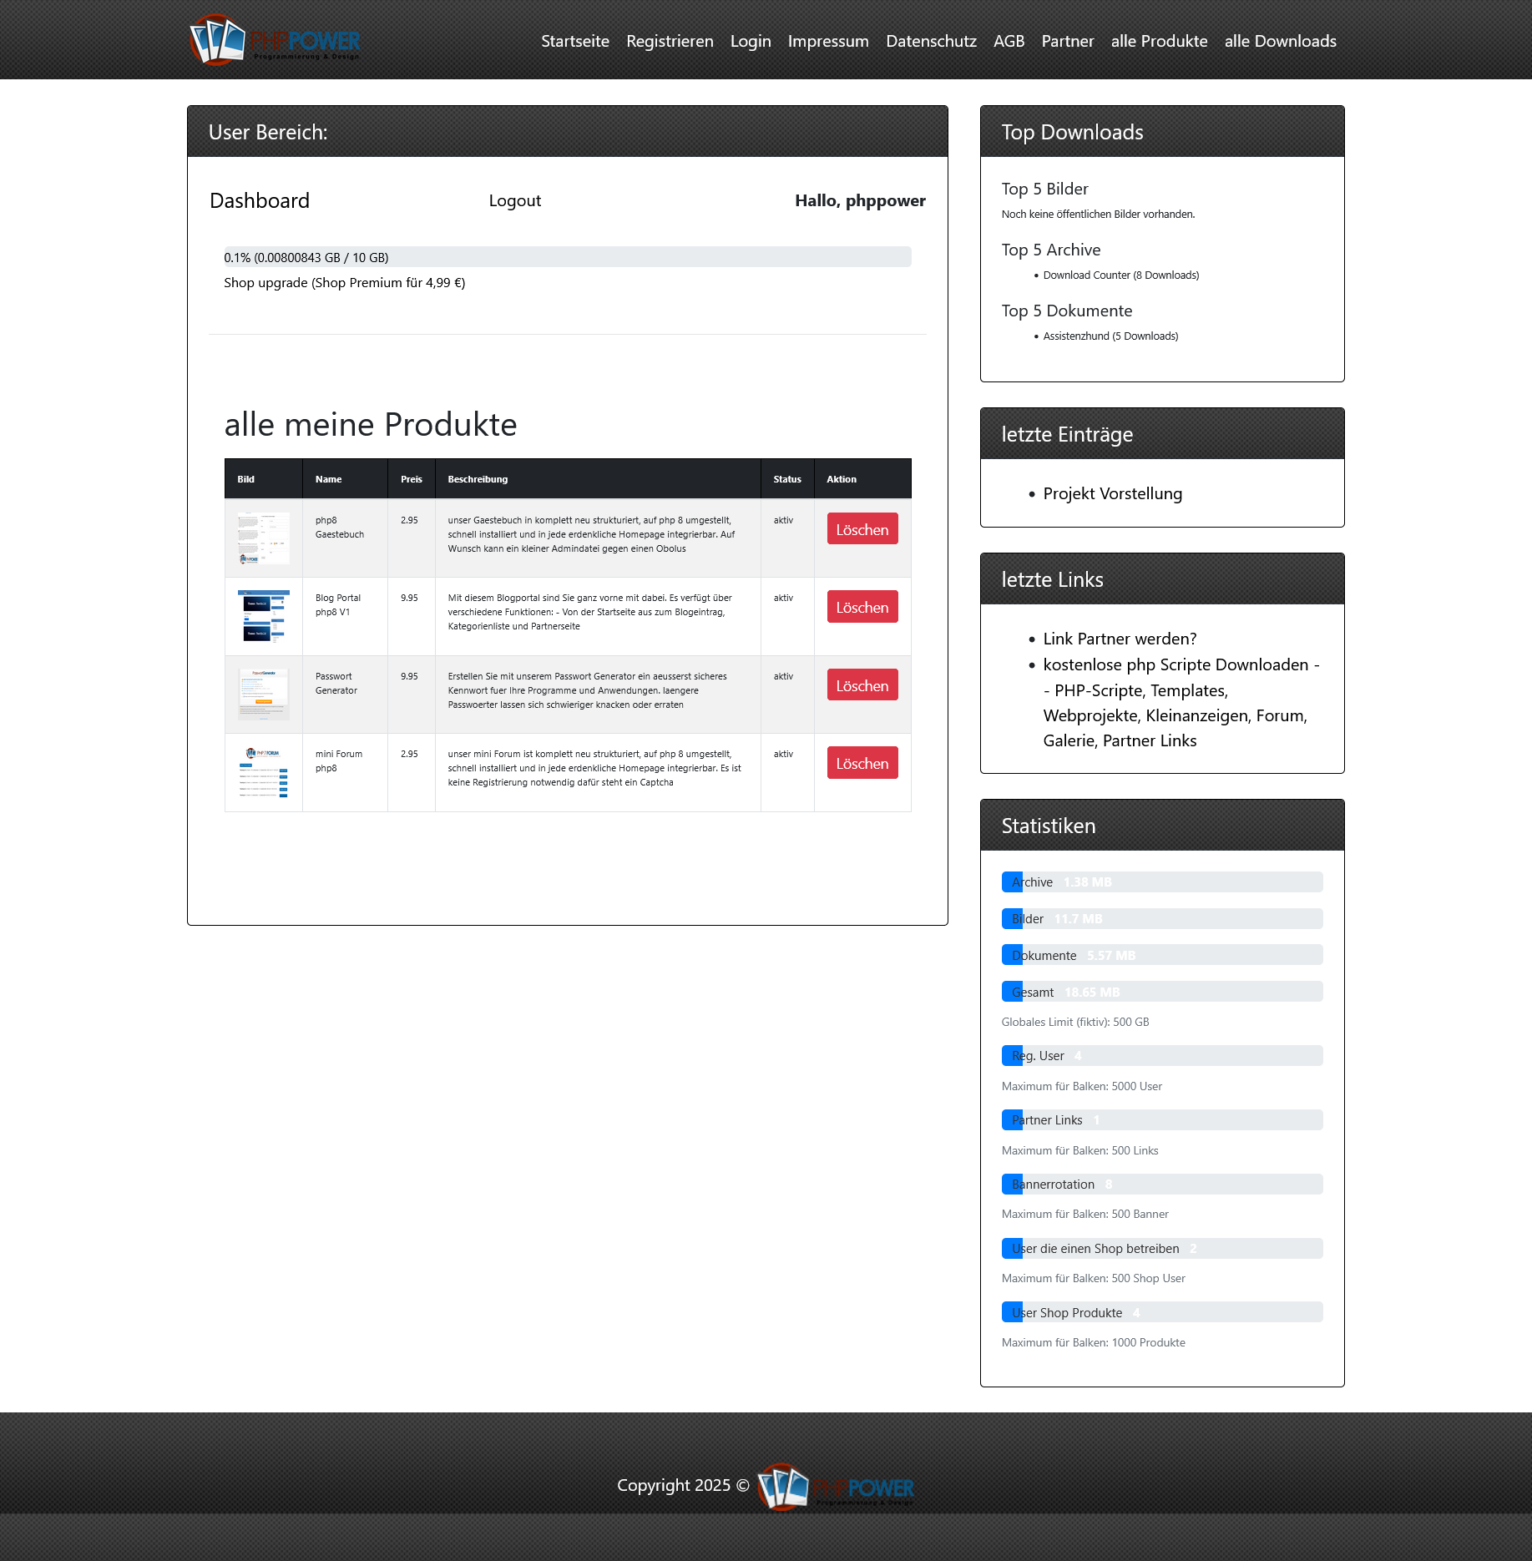
Task: Click the Logout link
Action: (x=514, y=200)
